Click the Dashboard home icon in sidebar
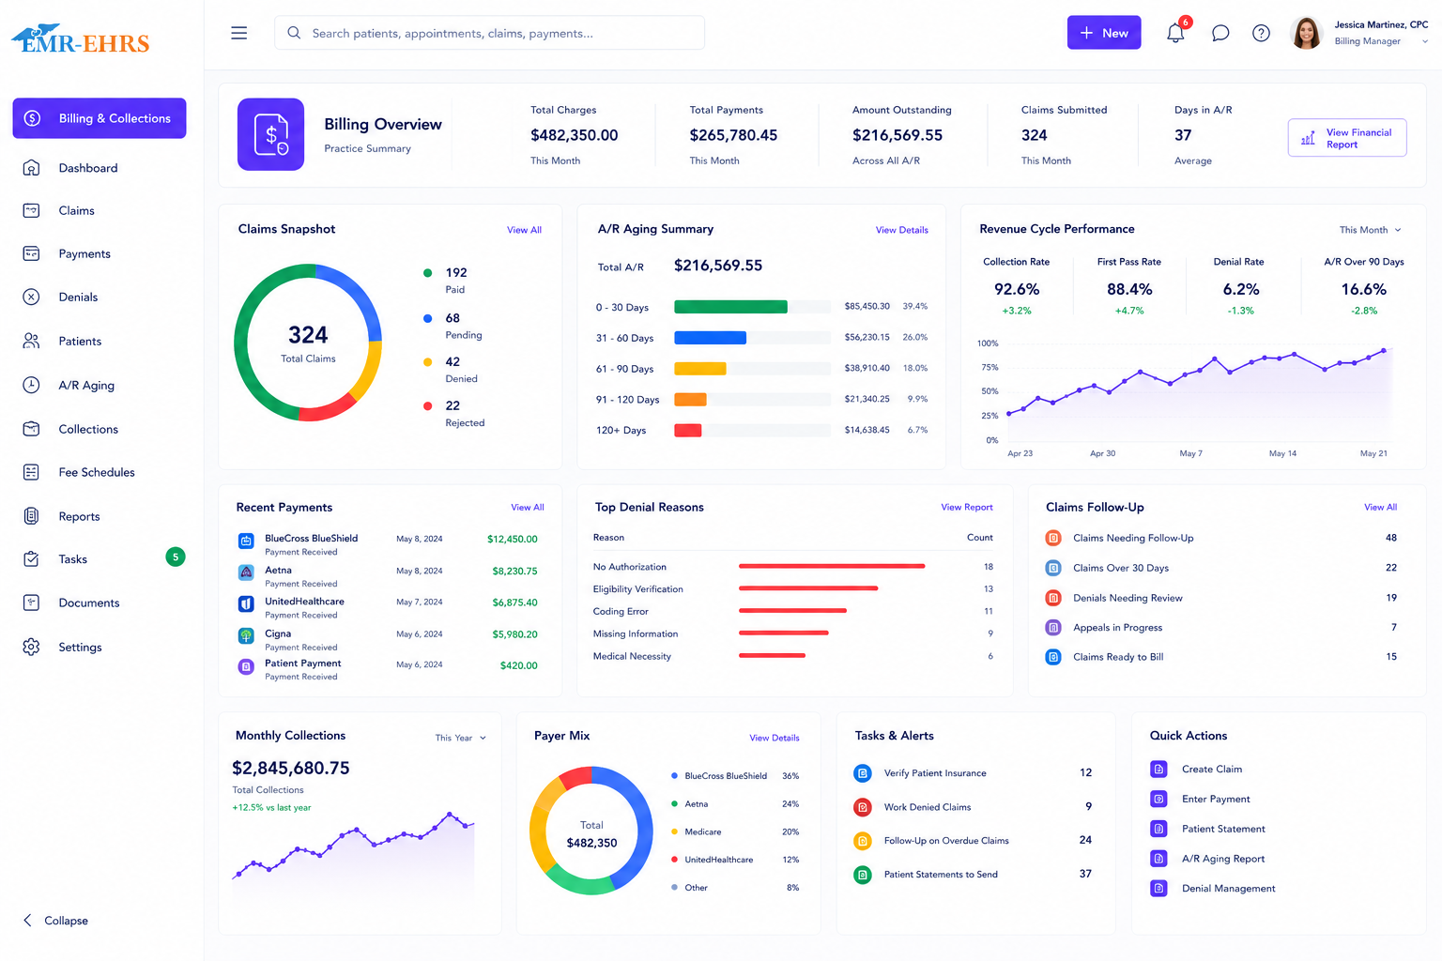The image size is (1442, 961). point(31,168)
